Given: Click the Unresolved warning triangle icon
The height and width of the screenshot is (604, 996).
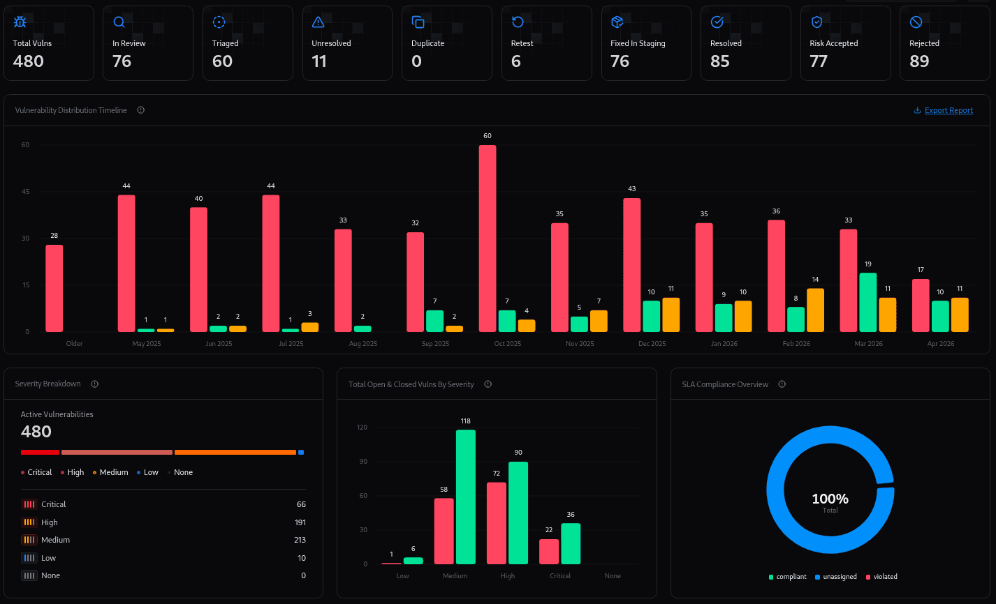Looking at the screenshot, I should (x=318, y=22).
